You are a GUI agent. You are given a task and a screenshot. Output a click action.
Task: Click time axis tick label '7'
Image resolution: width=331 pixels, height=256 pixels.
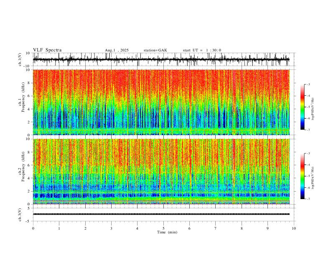tap(216, 228)
